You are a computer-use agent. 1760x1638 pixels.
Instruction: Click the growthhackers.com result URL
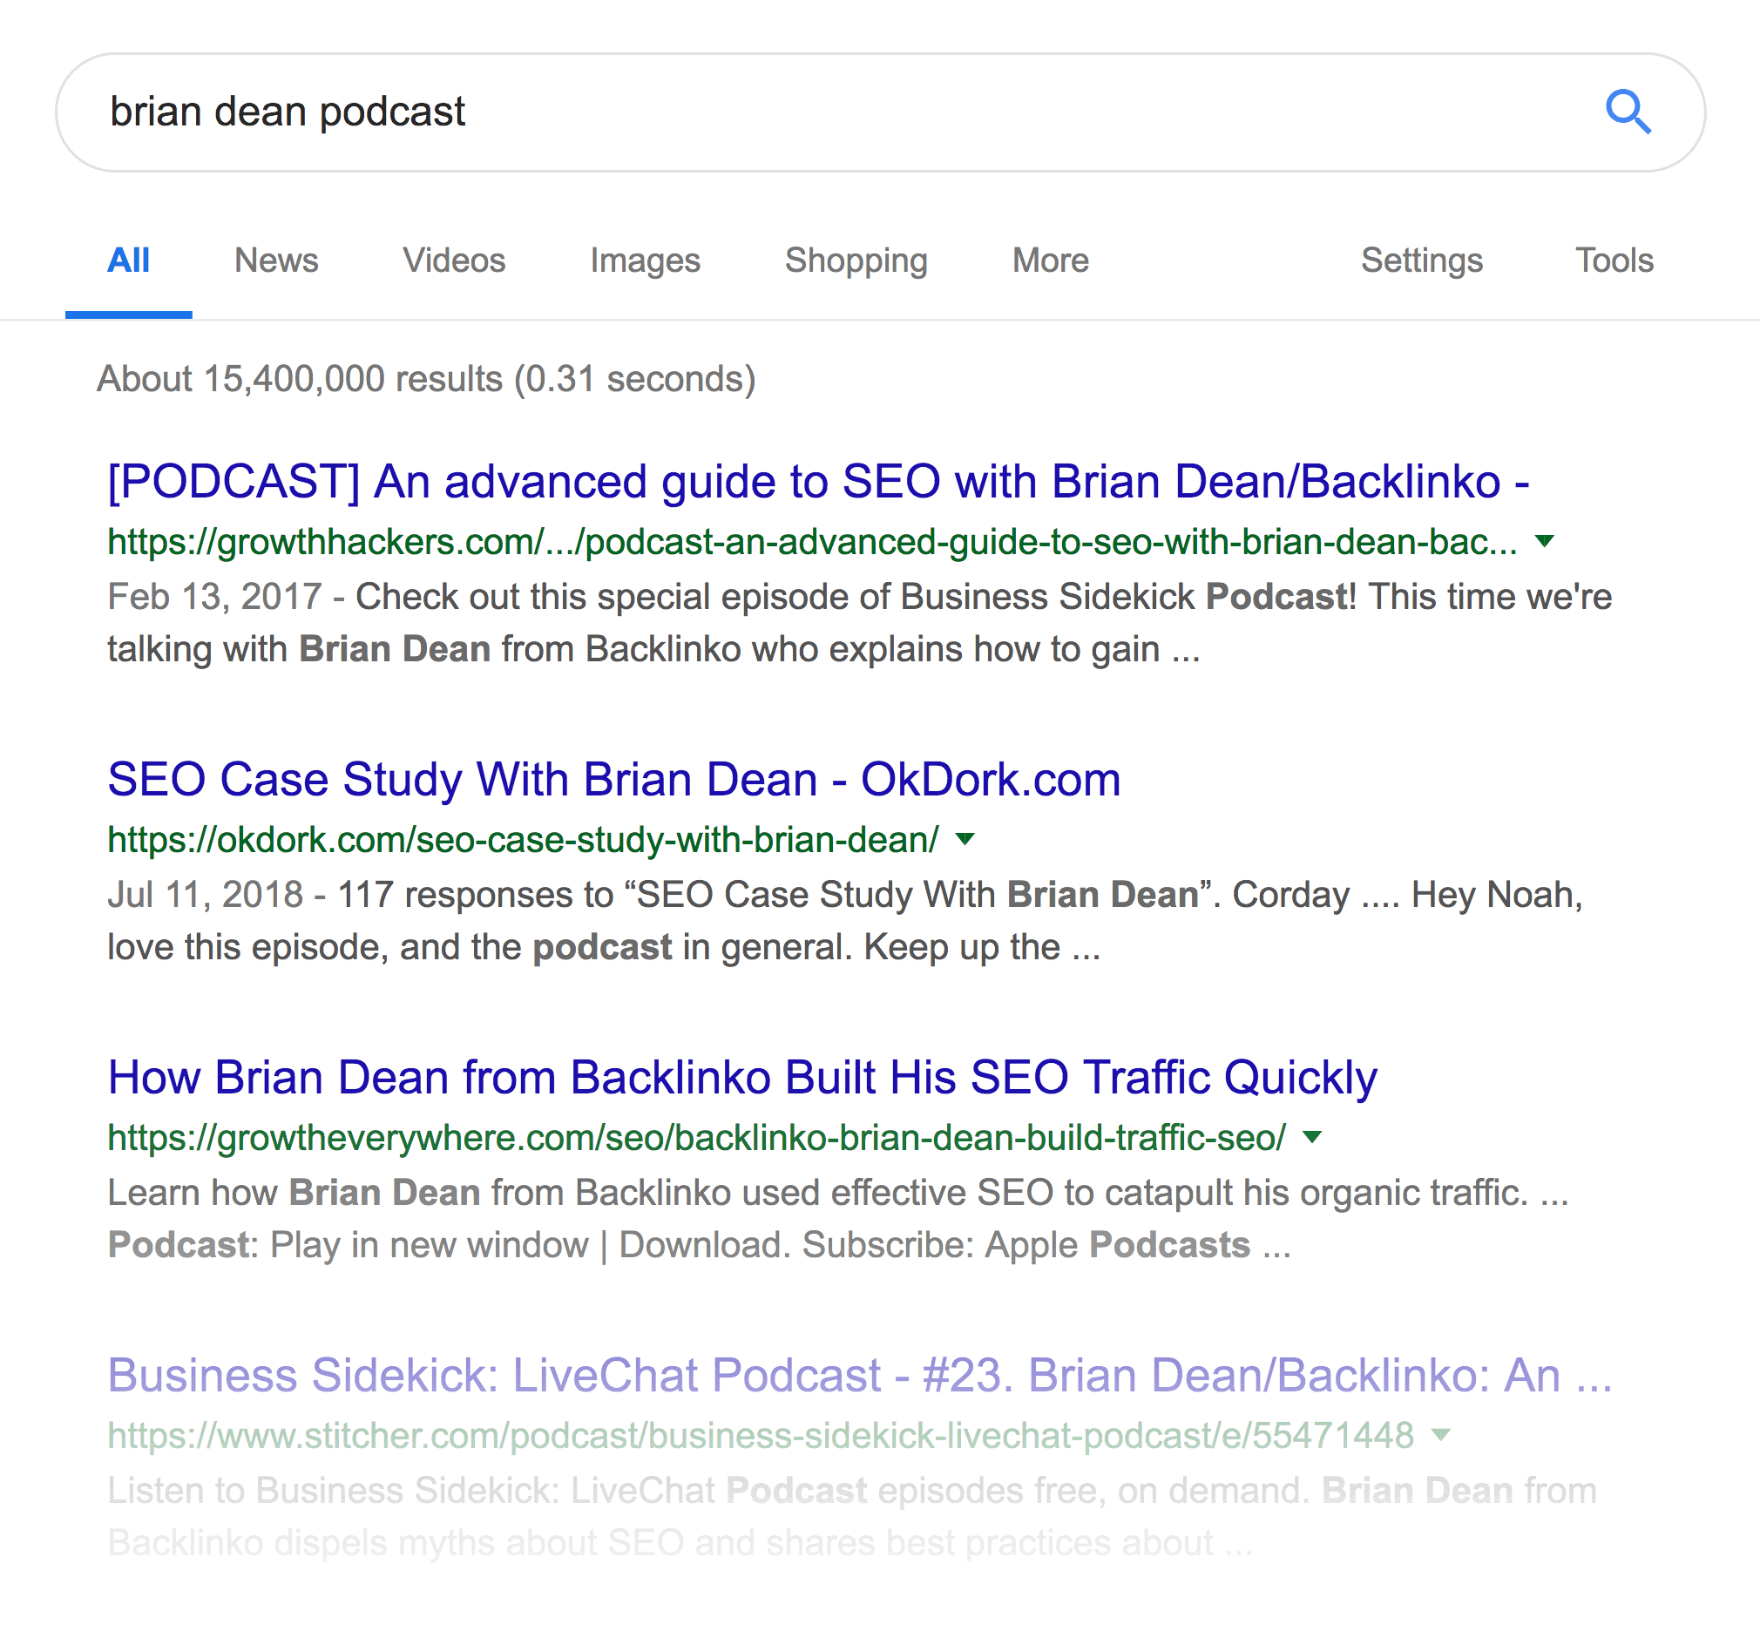(813, 542)
